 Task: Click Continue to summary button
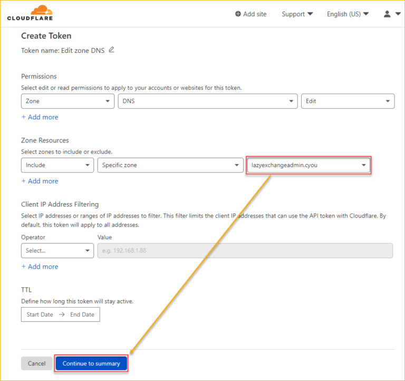[91, 364]
